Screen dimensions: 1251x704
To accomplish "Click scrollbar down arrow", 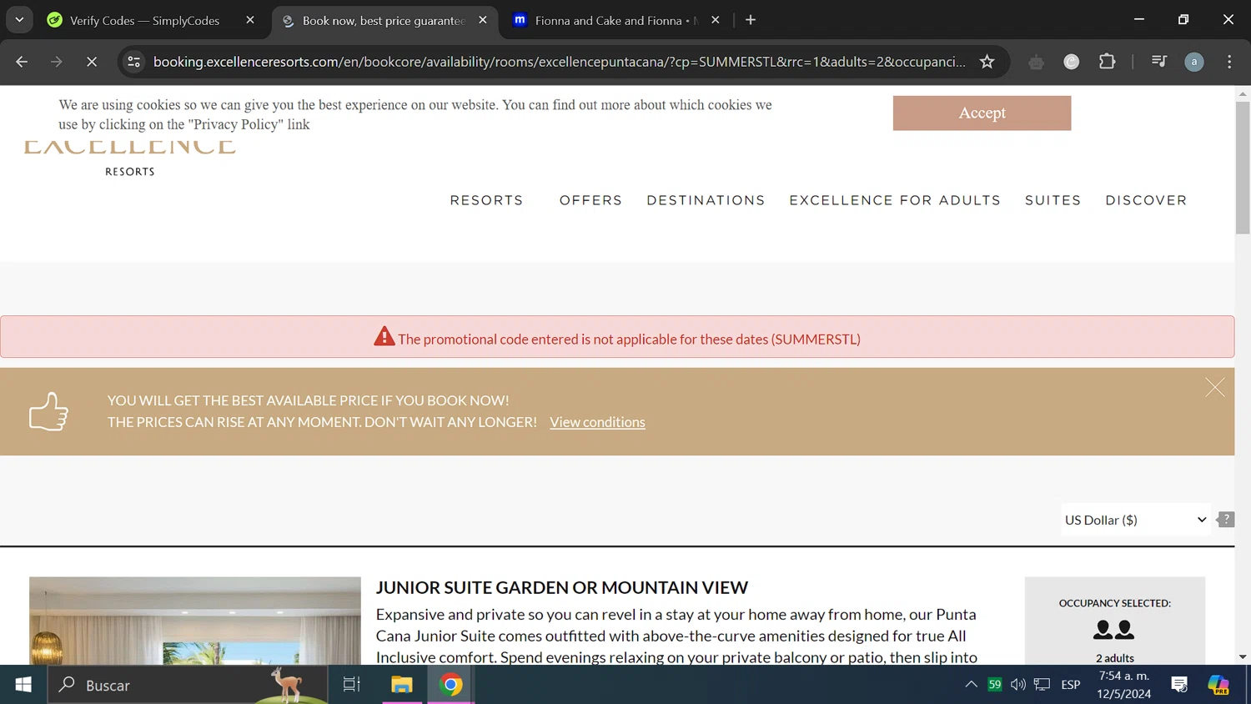I will (x=1243, y=657).
